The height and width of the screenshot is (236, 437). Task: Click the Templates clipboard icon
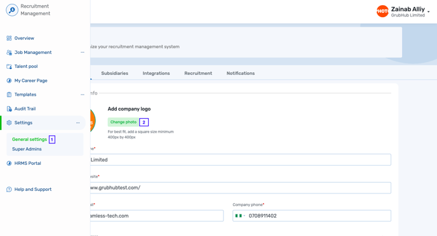[9, 95]
